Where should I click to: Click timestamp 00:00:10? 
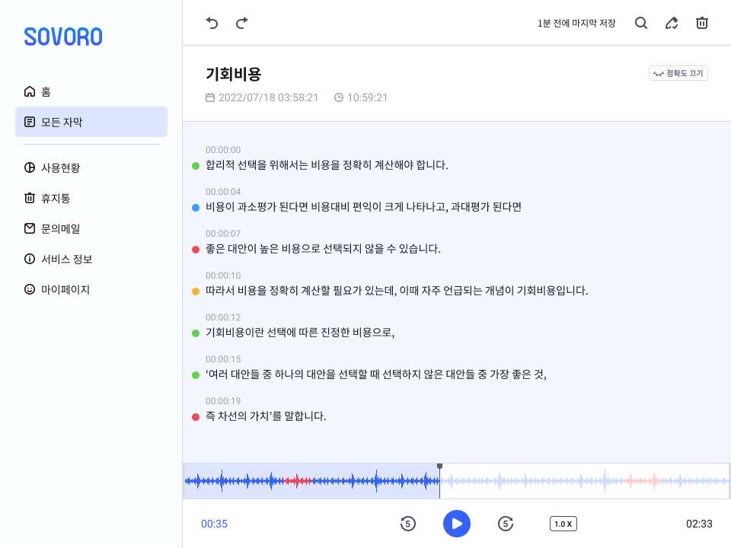[223, 276]
